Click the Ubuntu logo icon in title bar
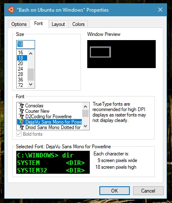Image resolution: width=172 pixels, height=203 pixels. click(11, 10)
